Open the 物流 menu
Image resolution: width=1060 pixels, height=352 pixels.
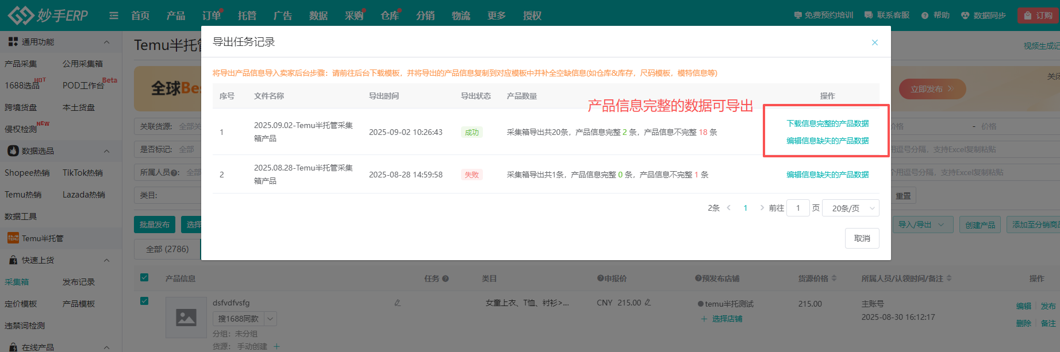click(x=461, y=16)
